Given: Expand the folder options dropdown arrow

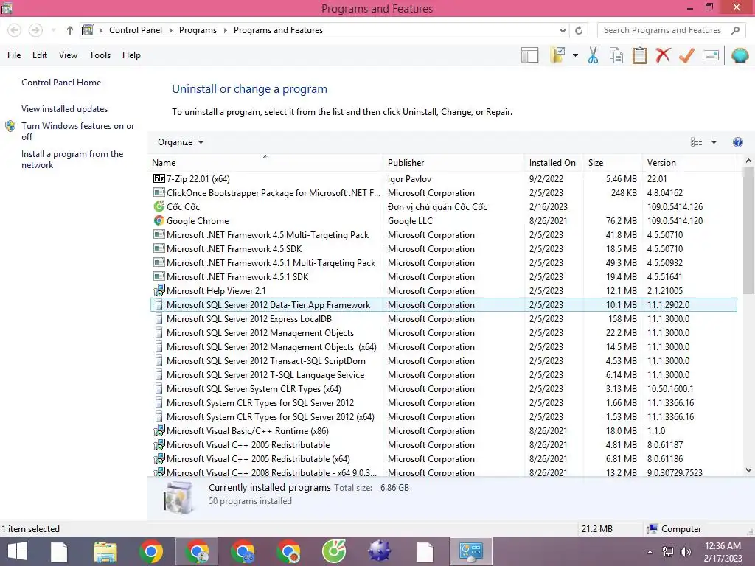Looking at the screenshot, I should (575, 55).
